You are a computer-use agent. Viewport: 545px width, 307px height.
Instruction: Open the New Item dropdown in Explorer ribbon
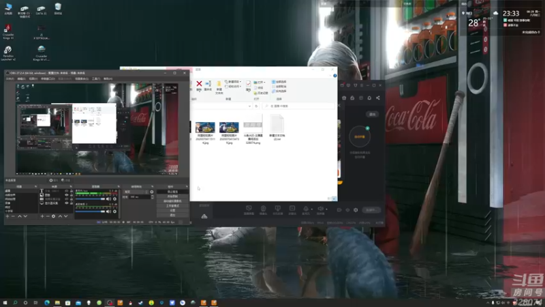232,82
